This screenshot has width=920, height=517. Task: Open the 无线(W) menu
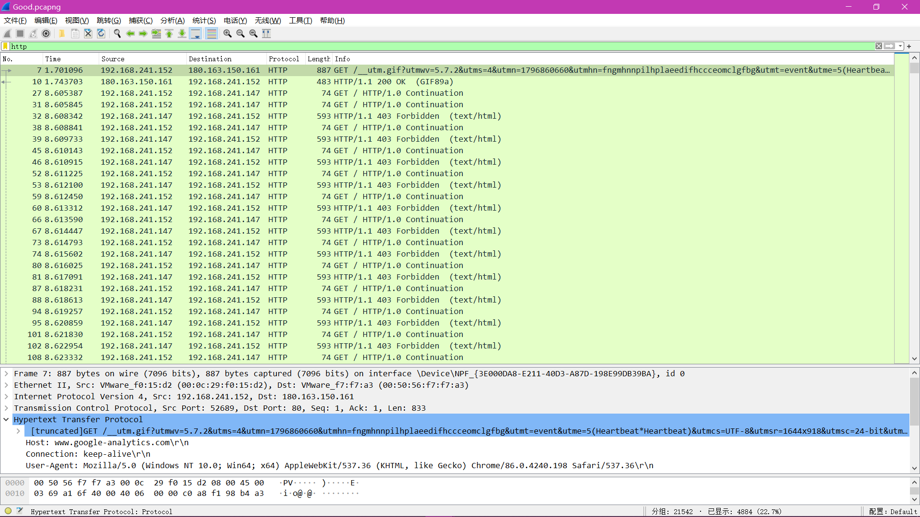click(x=268, y=21)
